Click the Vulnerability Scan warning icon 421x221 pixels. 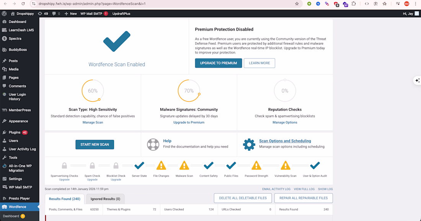pos(286,166)
